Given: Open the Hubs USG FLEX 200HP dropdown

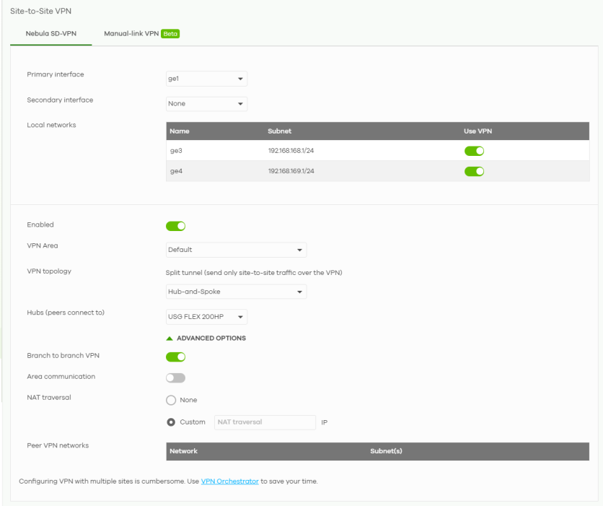Looking at the screenshot, I should tap(206, 317).
